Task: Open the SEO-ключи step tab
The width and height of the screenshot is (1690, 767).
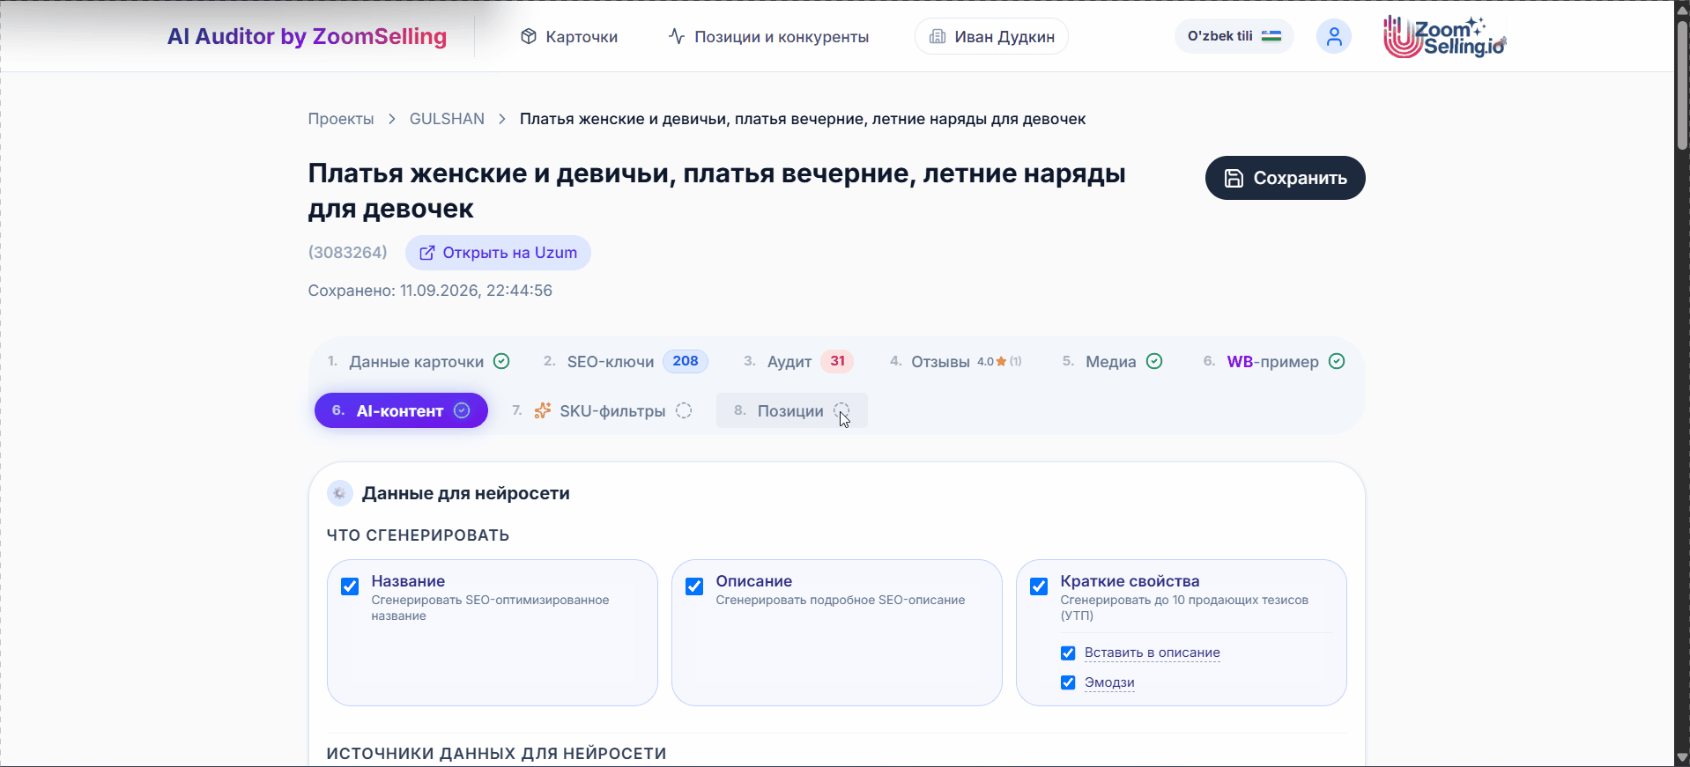Action: point(626,361)
